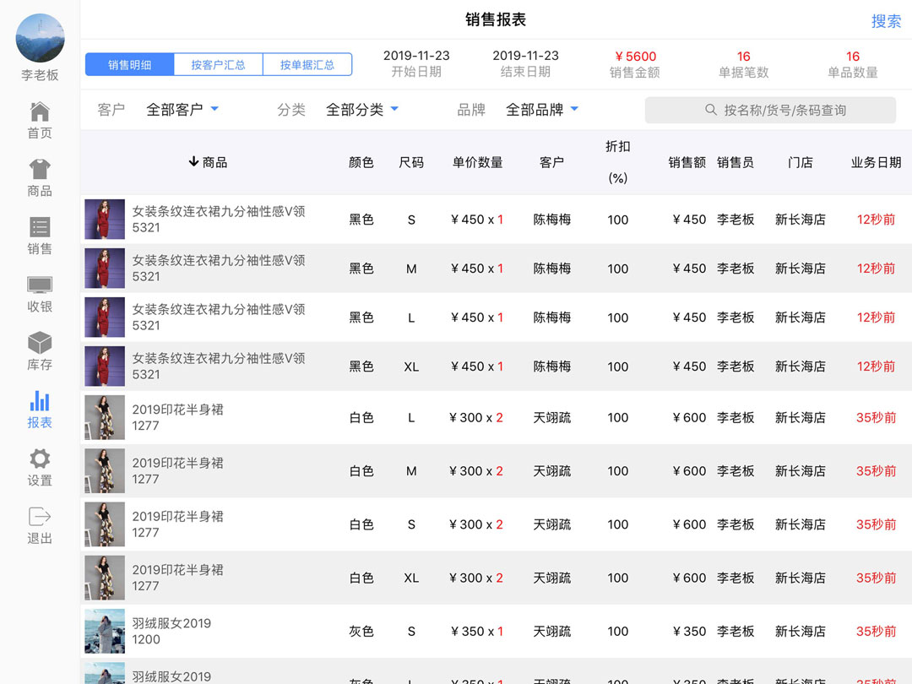Click ¥600 sales amount in 1277 L row
The image size is (912, 684).
tap(689, 417)
